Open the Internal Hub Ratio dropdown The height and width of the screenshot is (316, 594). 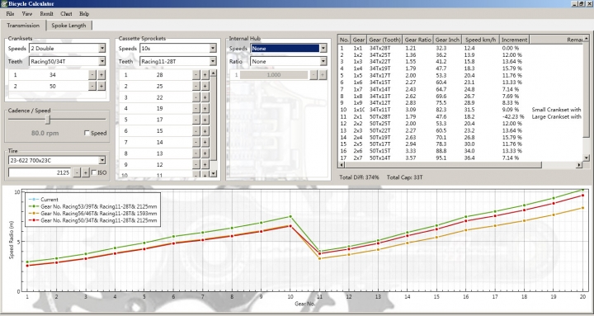pos(323,61)
